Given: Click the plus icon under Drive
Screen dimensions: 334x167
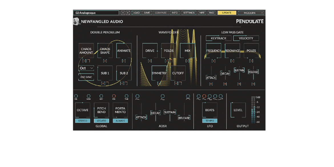Looking at the screenshot, I should (x=150, y=61).
